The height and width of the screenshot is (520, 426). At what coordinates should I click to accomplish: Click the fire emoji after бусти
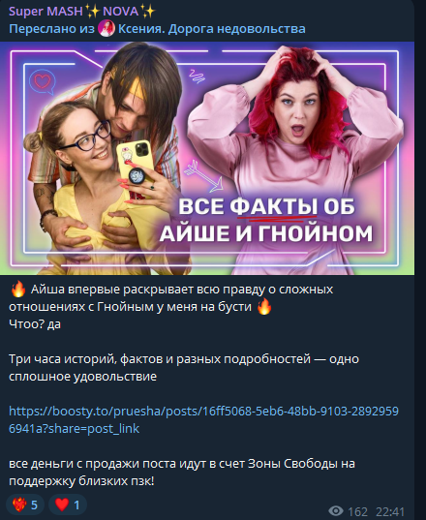tap(264, 306)
